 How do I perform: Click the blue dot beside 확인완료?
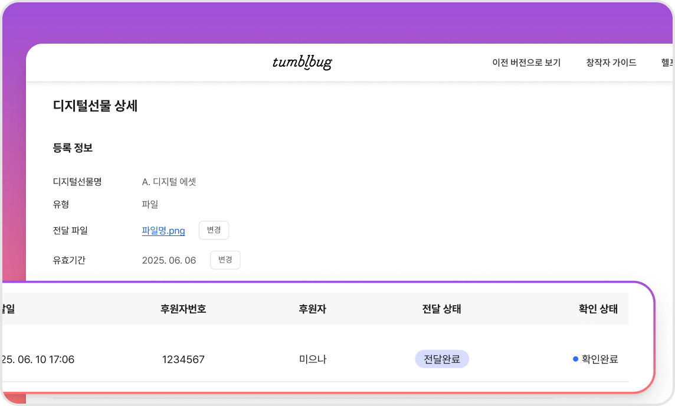click(x=575, y=359)
